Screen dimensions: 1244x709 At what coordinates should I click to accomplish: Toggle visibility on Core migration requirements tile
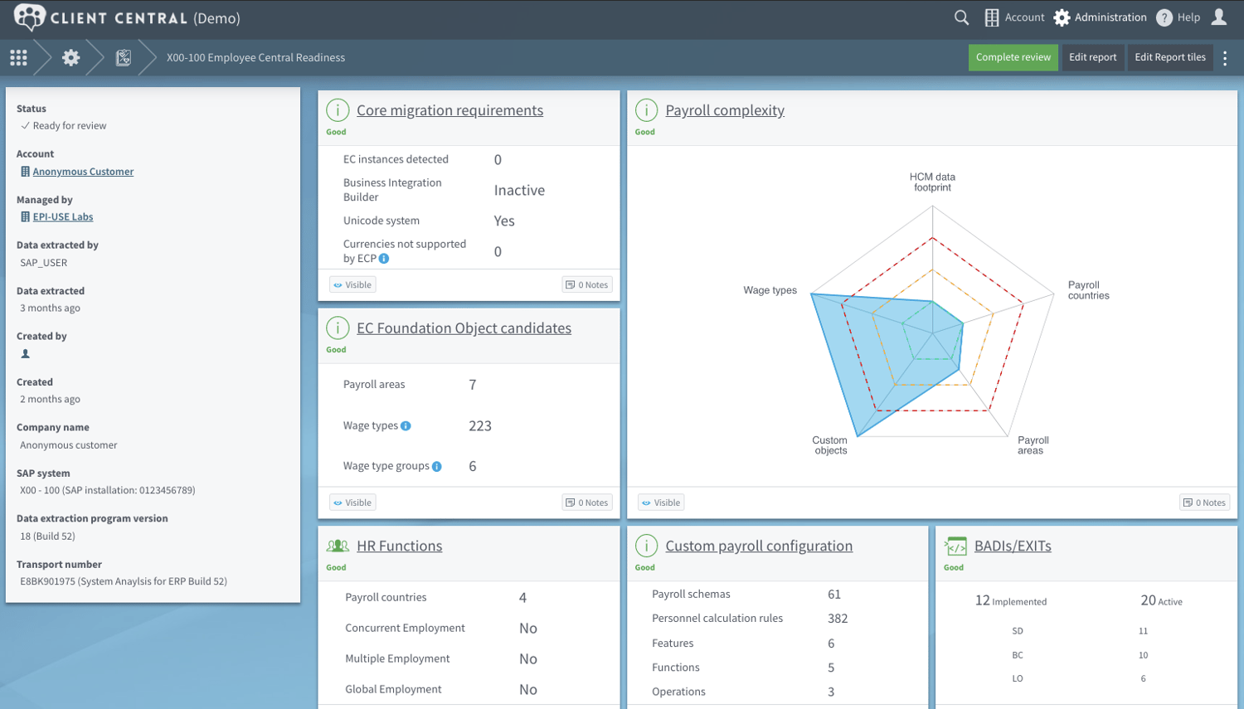[352, 284]
